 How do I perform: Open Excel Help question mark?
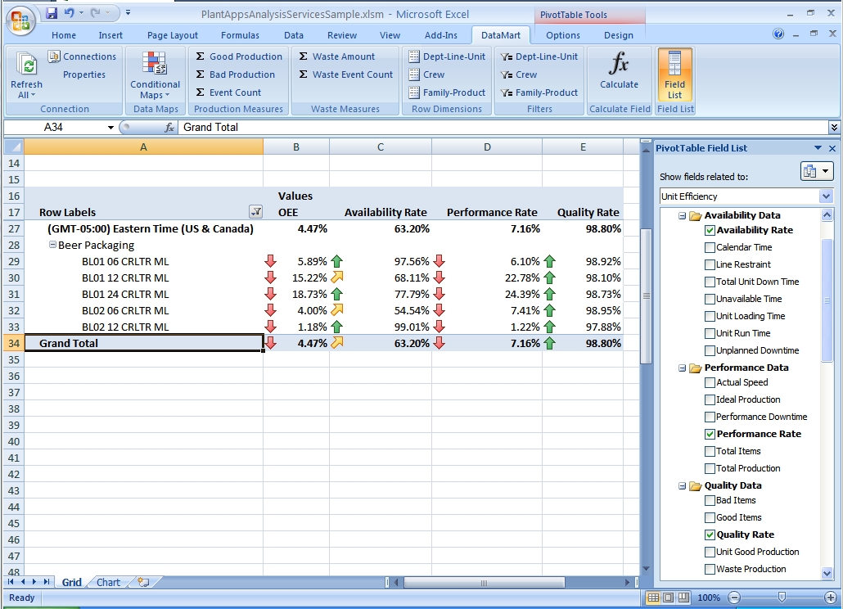pyautogui.click(x=778, y=34)
